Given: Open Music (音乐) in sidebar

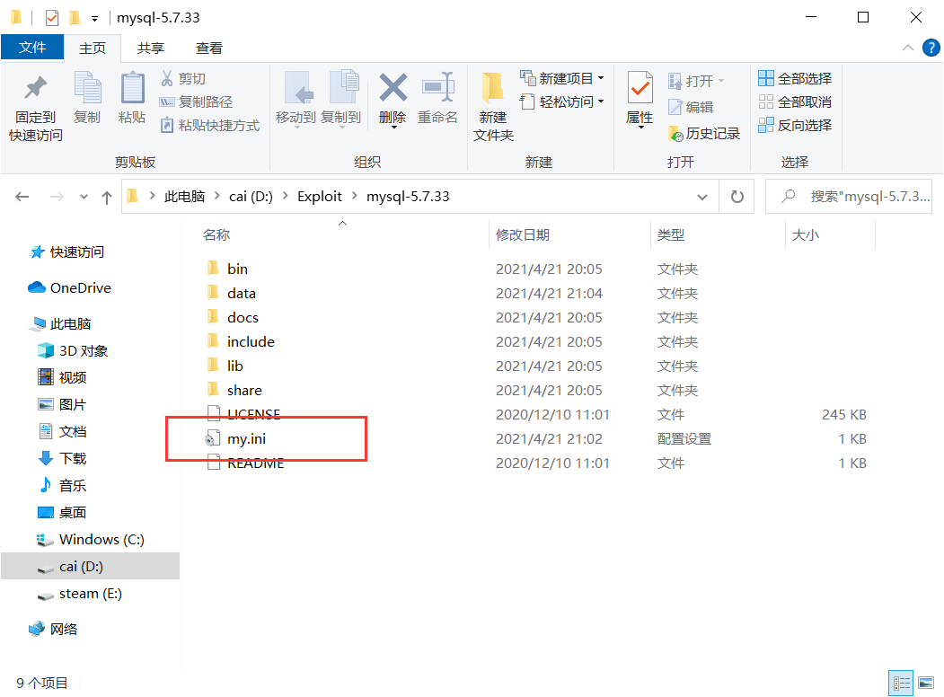Looking at the screenshot, I should (x=63, y=485).
